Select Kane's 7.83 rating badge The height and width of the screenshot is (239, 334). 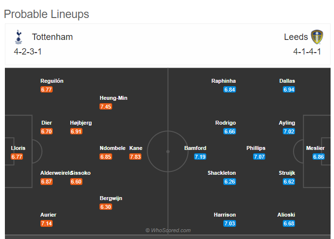pyautogui.click(x=135, y=157)
